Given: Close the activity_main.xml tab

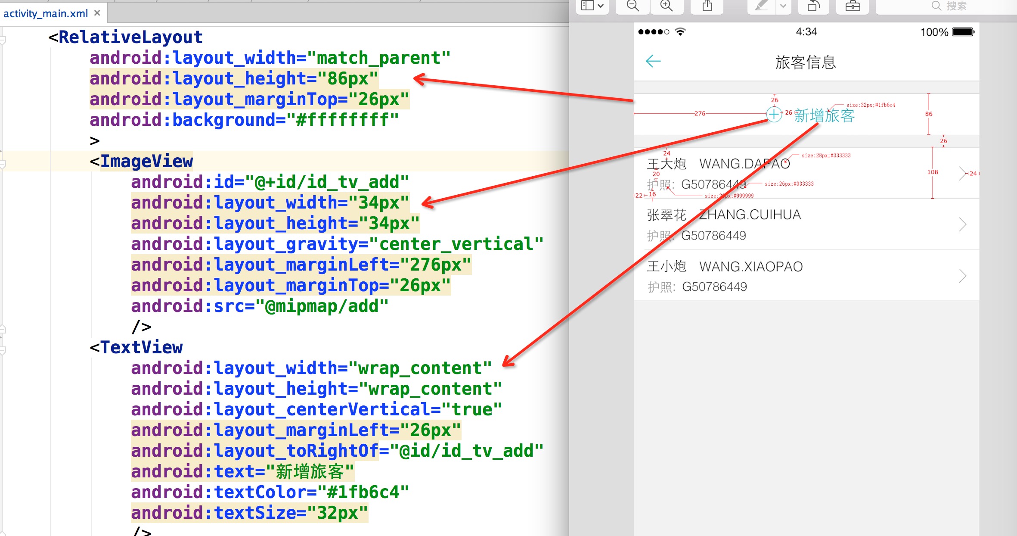Looking at the screenshot, I should (97, 13).
